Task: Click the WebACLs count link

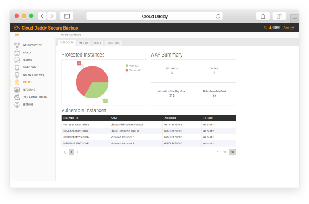Action: coord(172,73)
